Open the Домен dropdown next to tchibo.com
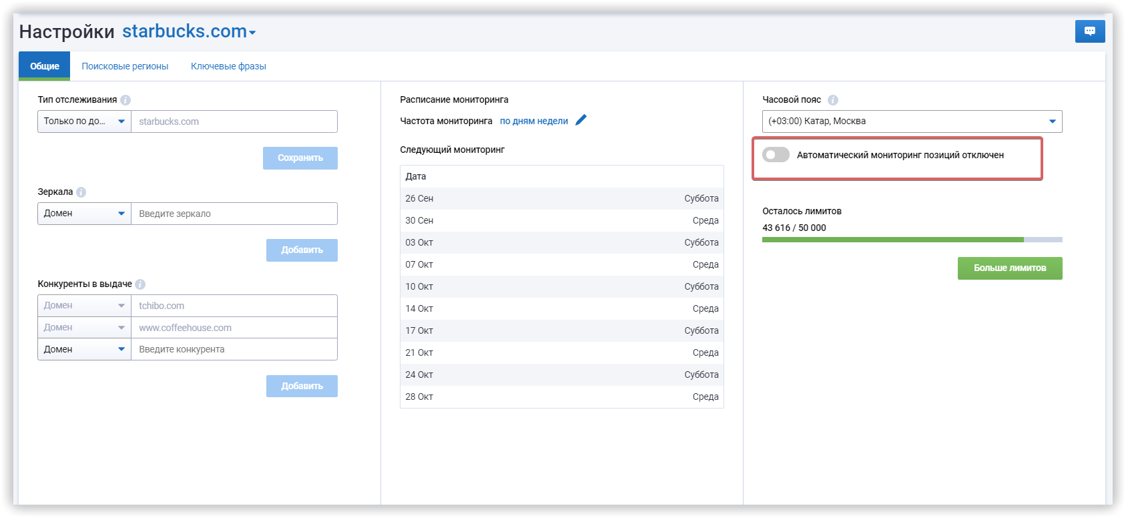Viewport: 1126px width, 518px height. point(84,306)
